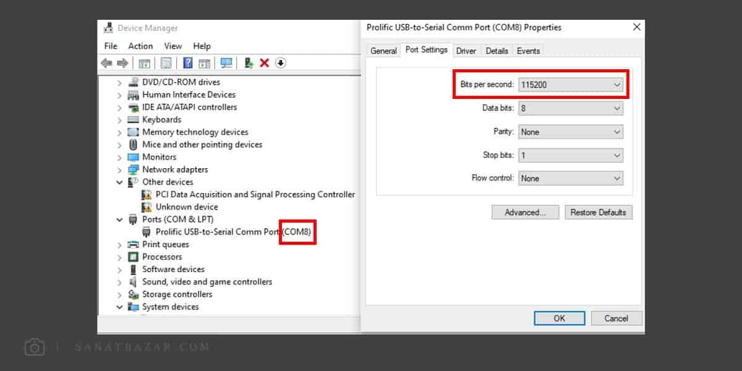Collapse the Other devices node
The image size is (742, 371).
tap(119, 182)
